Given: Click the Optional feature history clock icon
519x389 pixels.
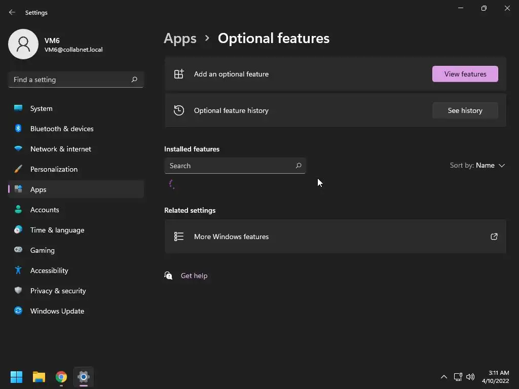Looking at the screenshot, I should [179, 110].
